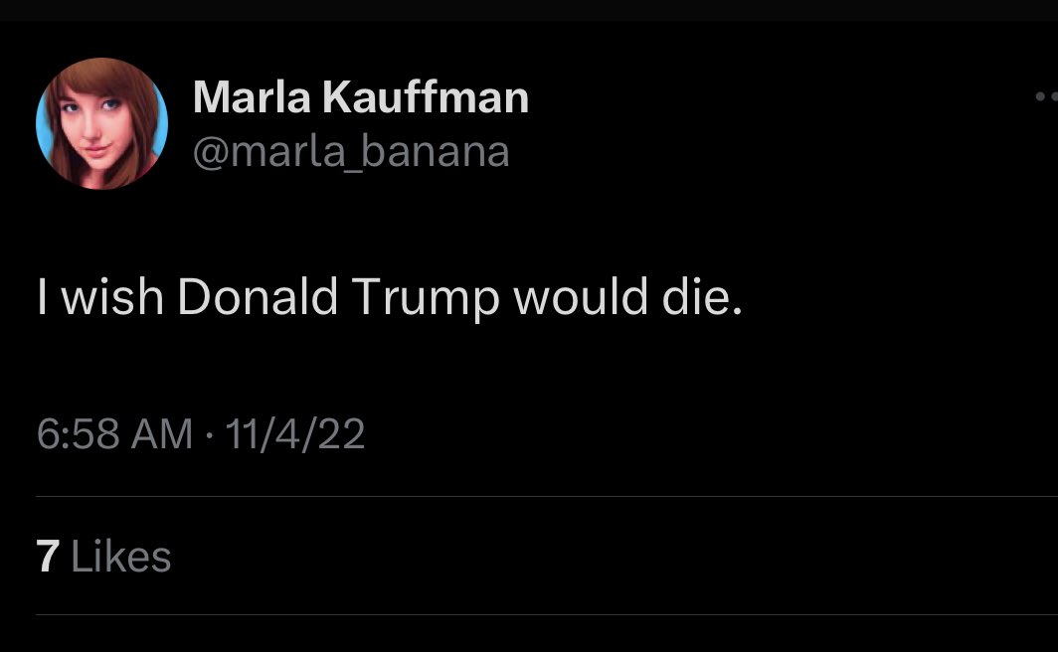Click the words Donald Trump in tweet
Image resolution: width=1058 pixels, height=652 pixels.
point(338,297)
